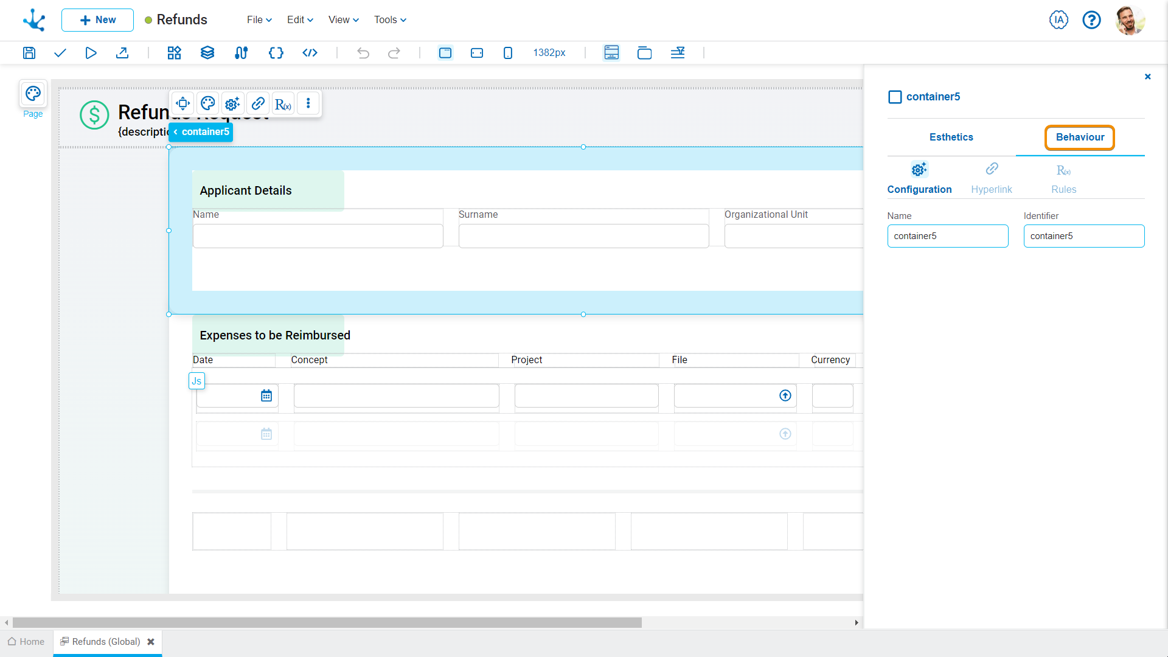The width and height of the screenshot is (1168, 657).
Task: Open the code view angle-brackets icon
Action: [x=310, y=53]
